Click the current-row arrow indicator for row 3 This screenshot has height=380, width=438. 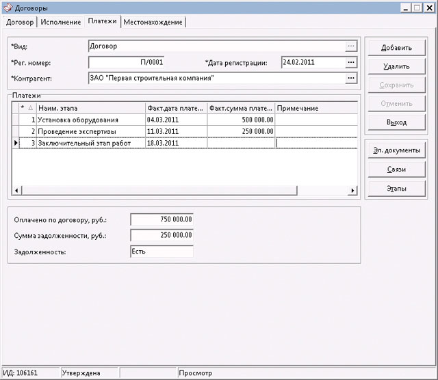[x=16, y=143]
